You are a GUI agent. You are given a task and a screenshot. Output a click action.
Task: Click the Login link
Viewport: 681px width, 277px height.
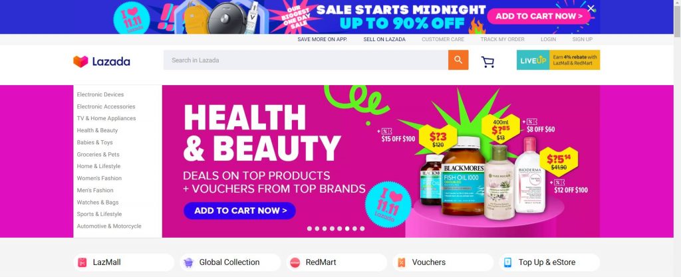point(548,39)
